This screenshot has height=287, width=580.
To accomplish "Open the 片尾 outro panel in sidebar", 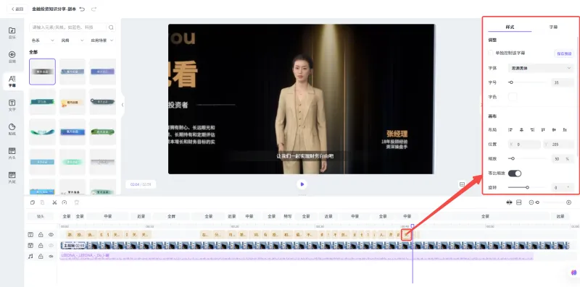I will (x=12, y=177).
